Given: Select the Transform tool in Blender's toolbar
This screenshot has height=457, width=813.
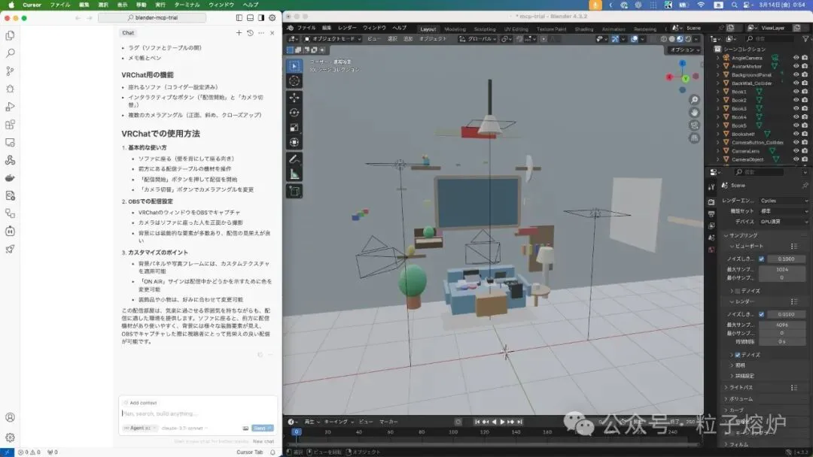Looking at the screenshot, I should coord(294,142).
